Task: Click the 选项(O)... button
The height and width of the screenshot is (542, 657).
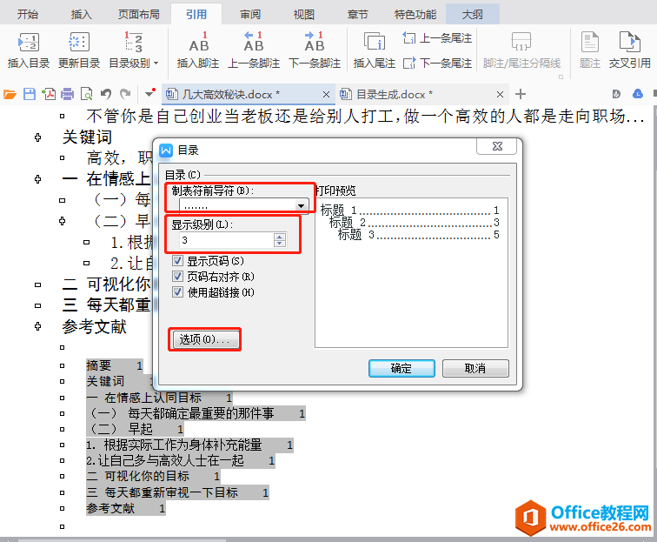Action: [x=205, y=339]
